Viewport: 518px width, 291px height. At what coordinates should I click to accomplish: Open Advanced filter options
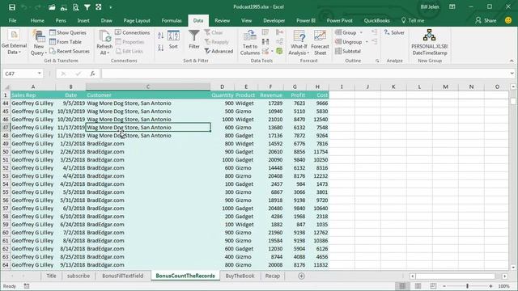tap(219, 51)
